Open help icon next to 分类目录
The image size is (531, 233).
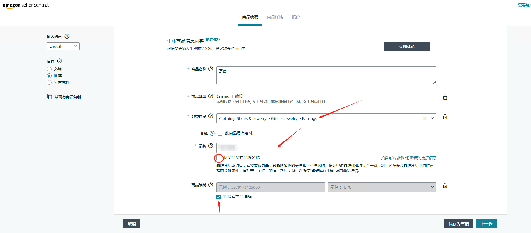point(211,116)
